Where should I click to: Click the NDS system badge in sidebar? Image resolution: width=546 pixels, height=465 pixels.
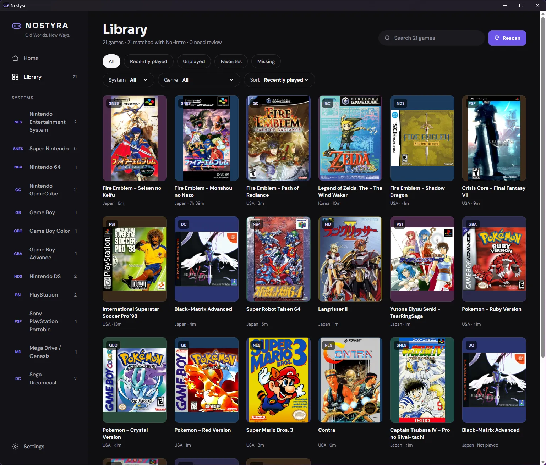point(18,276)
